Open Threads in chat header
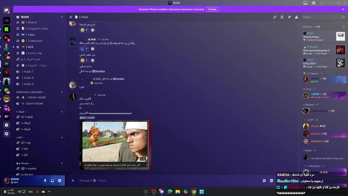 tap(275, 17)
